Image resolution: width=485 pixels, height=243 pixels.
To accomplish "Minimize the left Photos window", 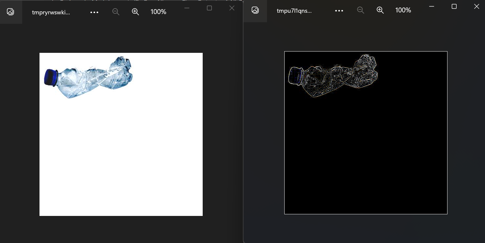I will [187, 8].
